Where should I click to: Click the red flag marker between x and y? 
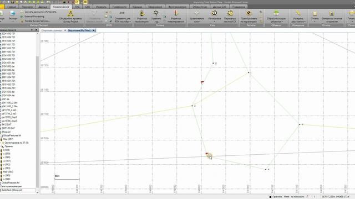point(202,82)
